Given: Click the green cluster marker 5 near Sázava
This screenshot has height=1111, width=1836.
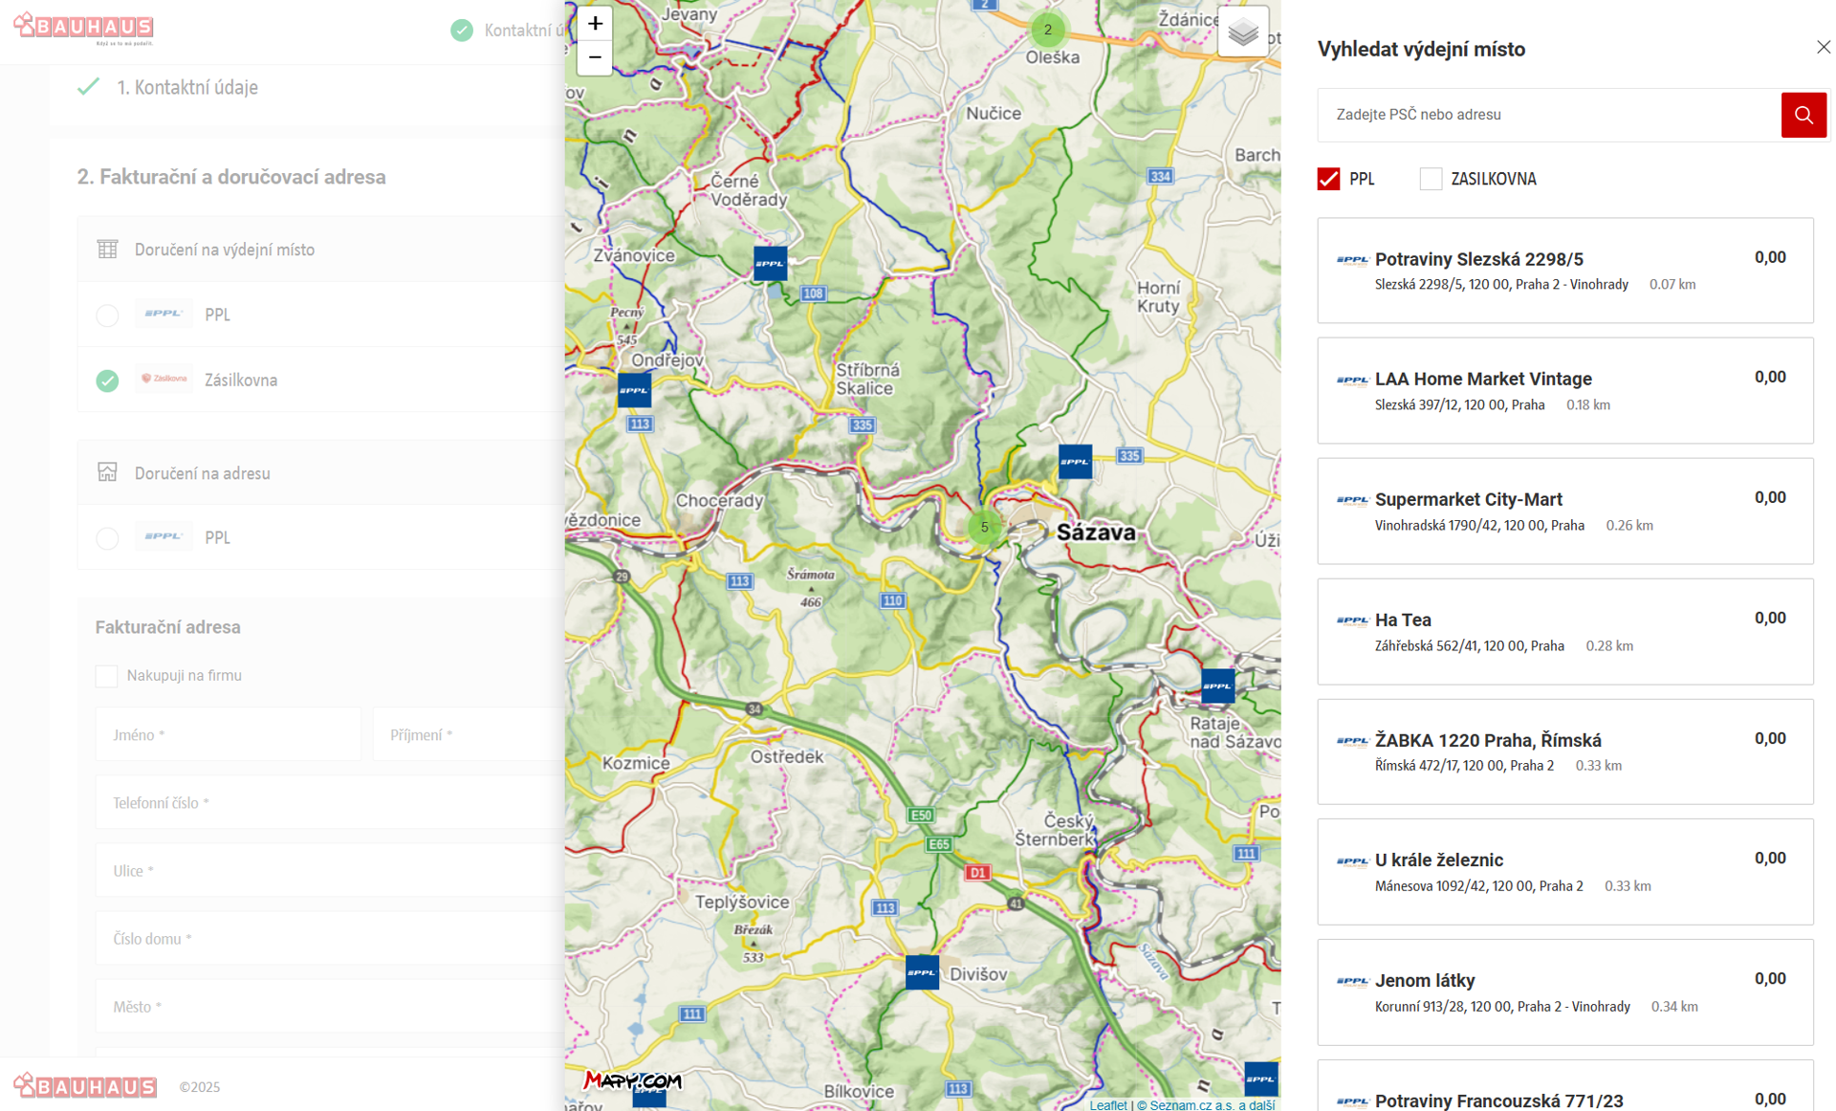Looking at the screenshot, I should (x=984, y=527).
